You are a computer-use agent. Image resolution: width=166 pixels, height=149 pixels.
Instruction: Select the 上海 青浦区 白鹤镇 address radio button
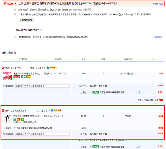point(15,4)
